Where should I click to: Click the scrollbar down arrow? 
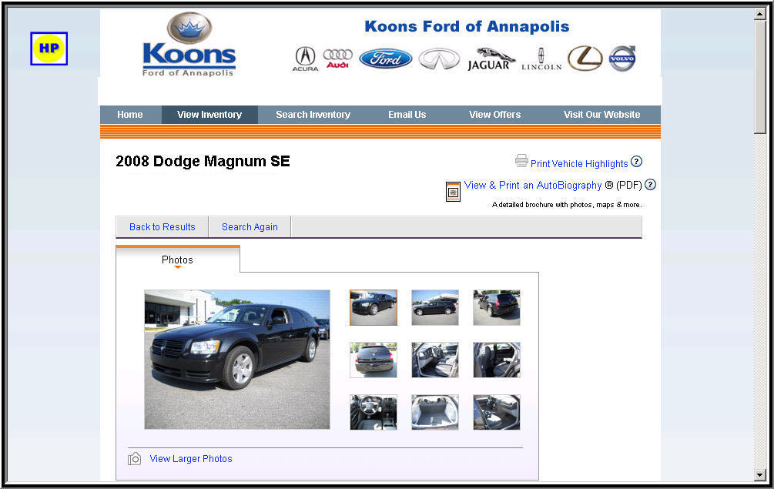759,475
